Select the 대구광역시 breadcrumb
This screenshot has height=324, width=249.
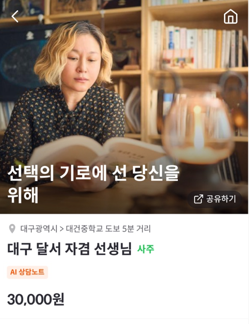point(39,229)
